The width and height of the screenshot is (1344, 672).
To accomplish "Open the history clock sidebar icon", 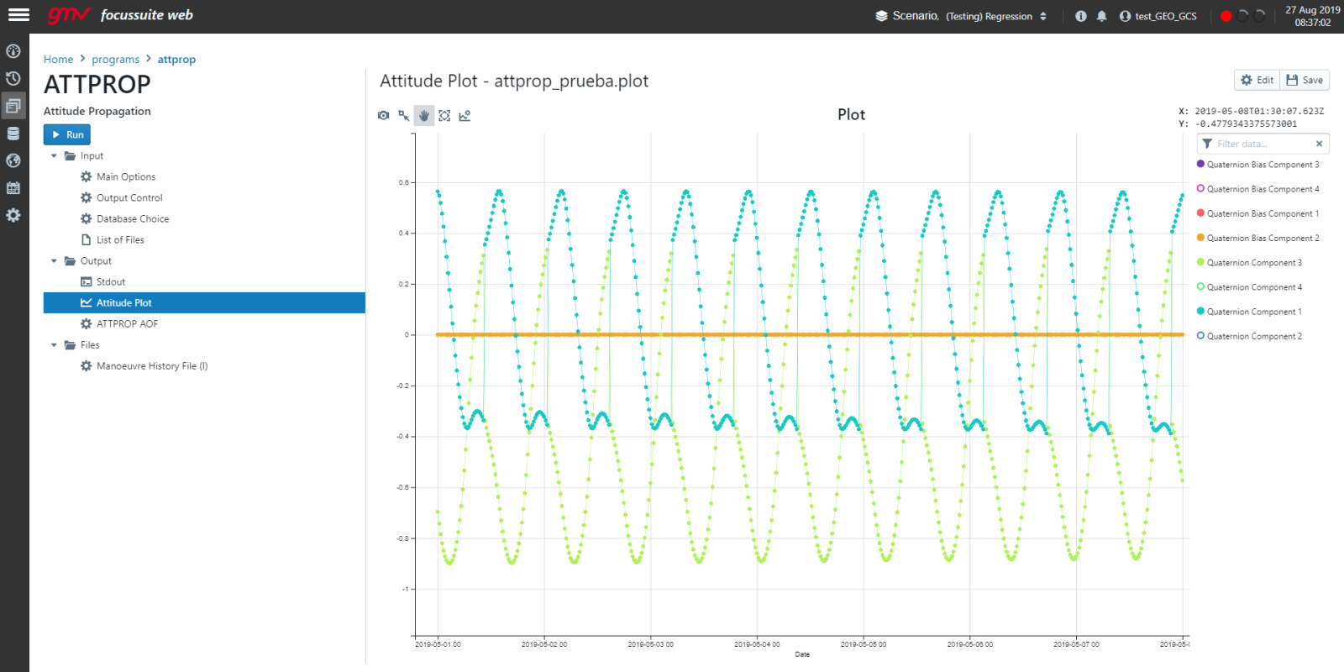I will [13, 78].
